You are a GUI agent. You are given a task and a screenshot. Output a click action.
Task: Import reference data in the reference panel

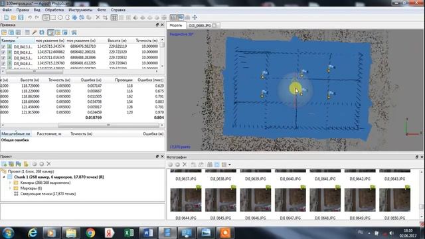pos(4,33)
